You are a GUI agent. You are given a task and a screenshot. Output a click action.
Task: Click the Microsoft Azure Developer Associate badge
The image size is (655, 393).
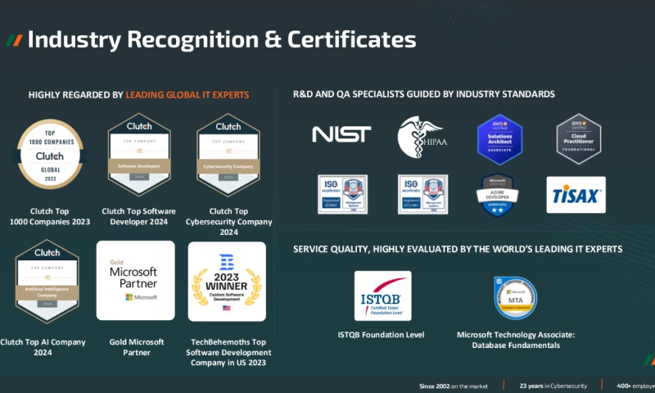(x=499, y=195)
